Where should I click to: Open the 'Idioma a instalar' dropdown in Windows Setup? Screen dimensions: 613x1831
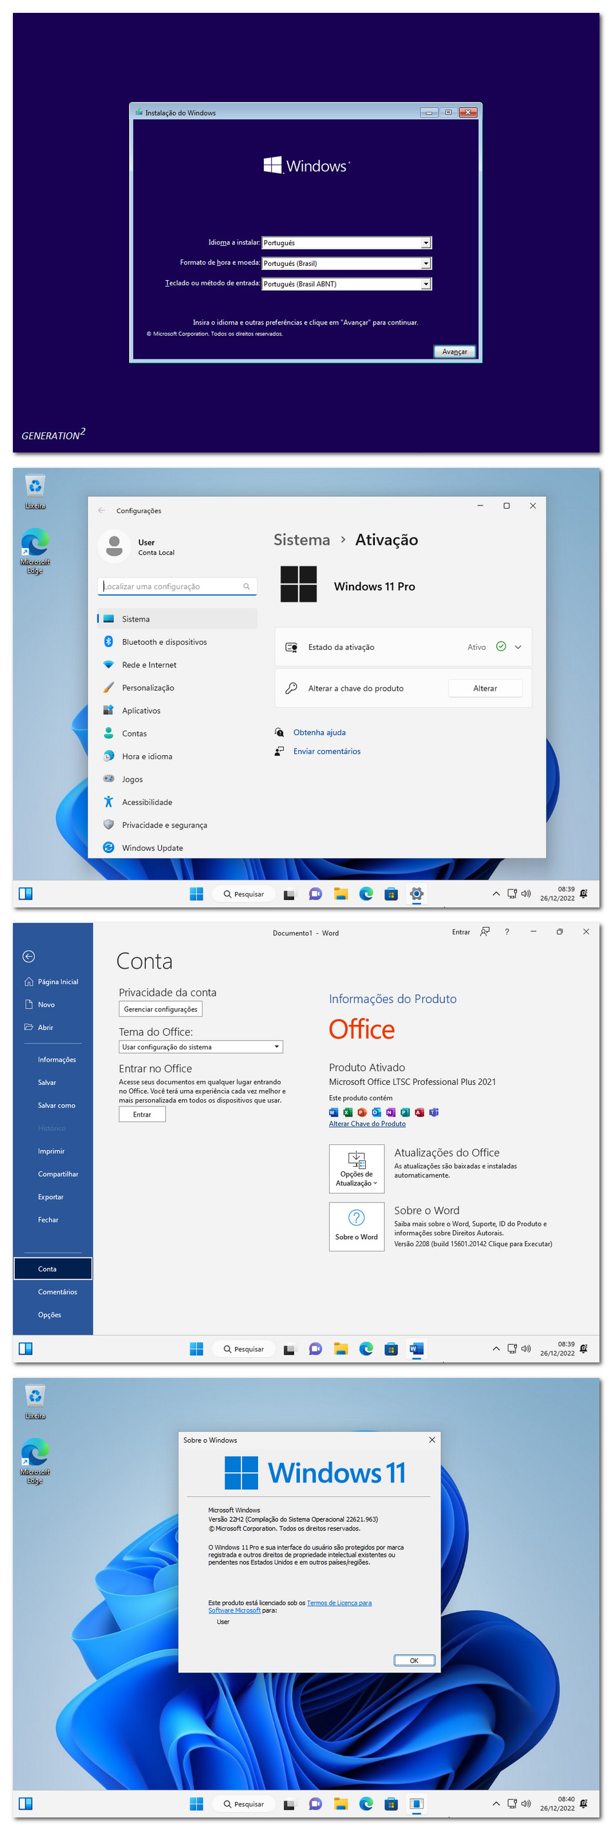pos(347,243)
